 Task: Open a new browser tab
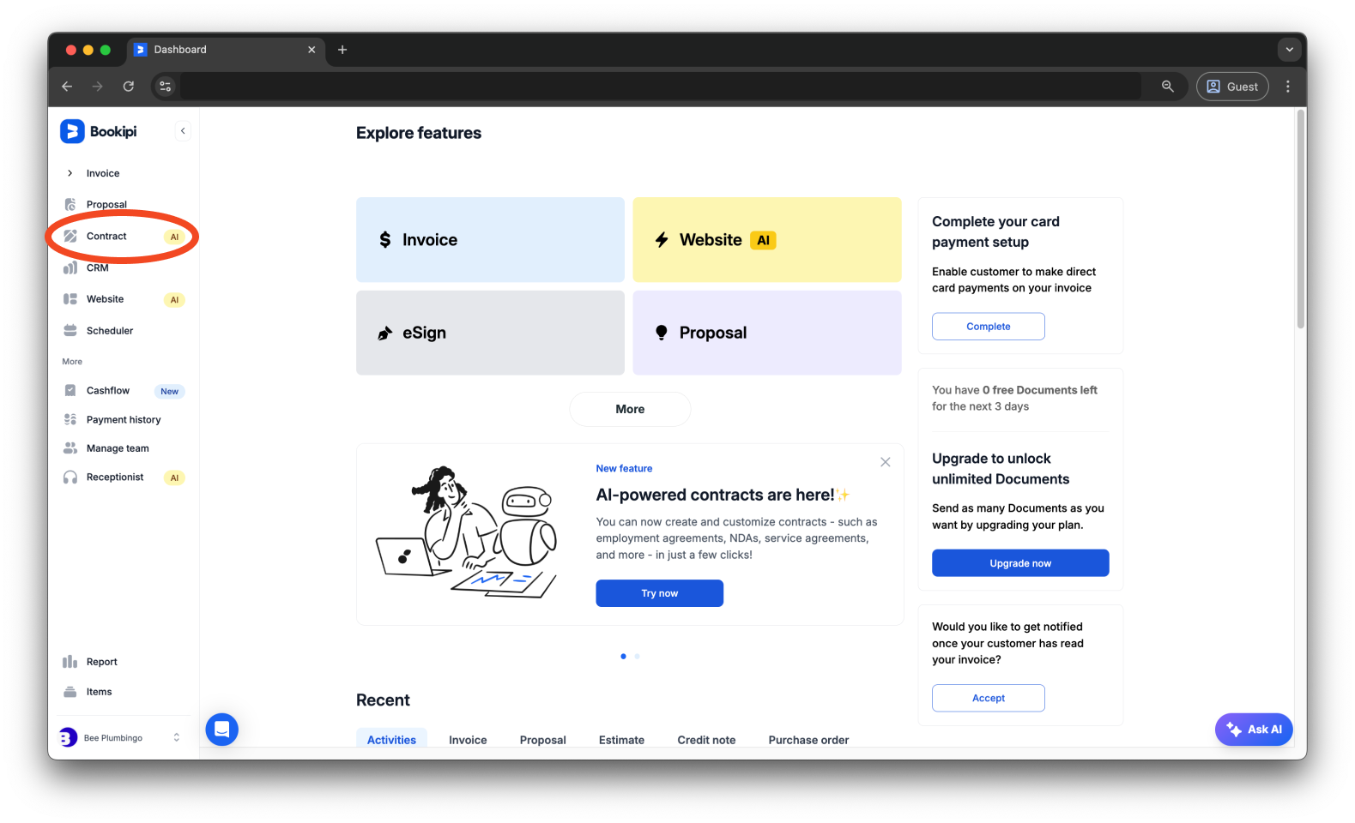[342, 50]
